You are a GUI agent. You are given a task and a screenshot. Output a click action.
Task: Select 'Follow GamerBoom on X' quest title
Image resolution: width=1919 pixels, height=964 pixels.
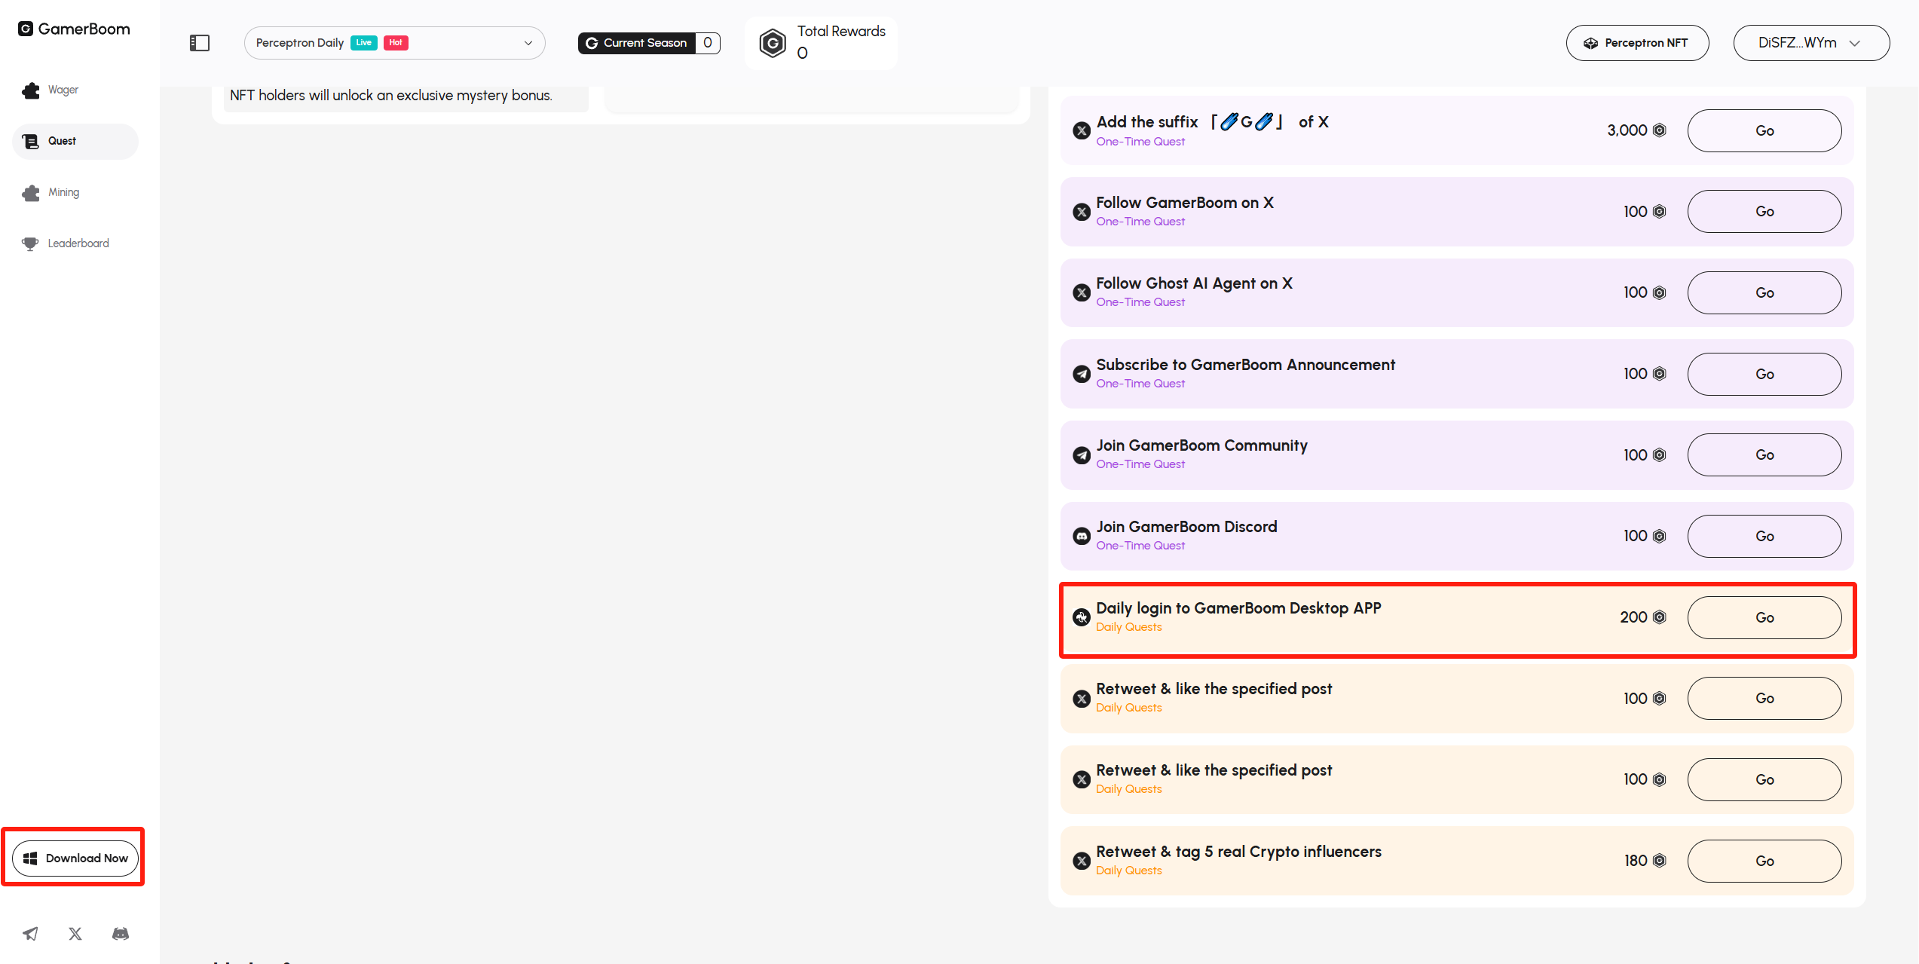click(1185, 203)
